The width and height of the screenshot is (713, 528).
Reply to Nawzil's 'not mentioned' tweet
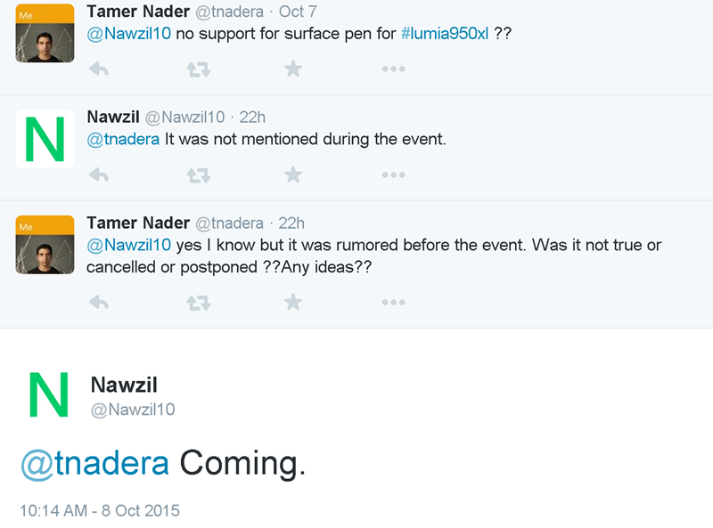click(x=99, y=175)
